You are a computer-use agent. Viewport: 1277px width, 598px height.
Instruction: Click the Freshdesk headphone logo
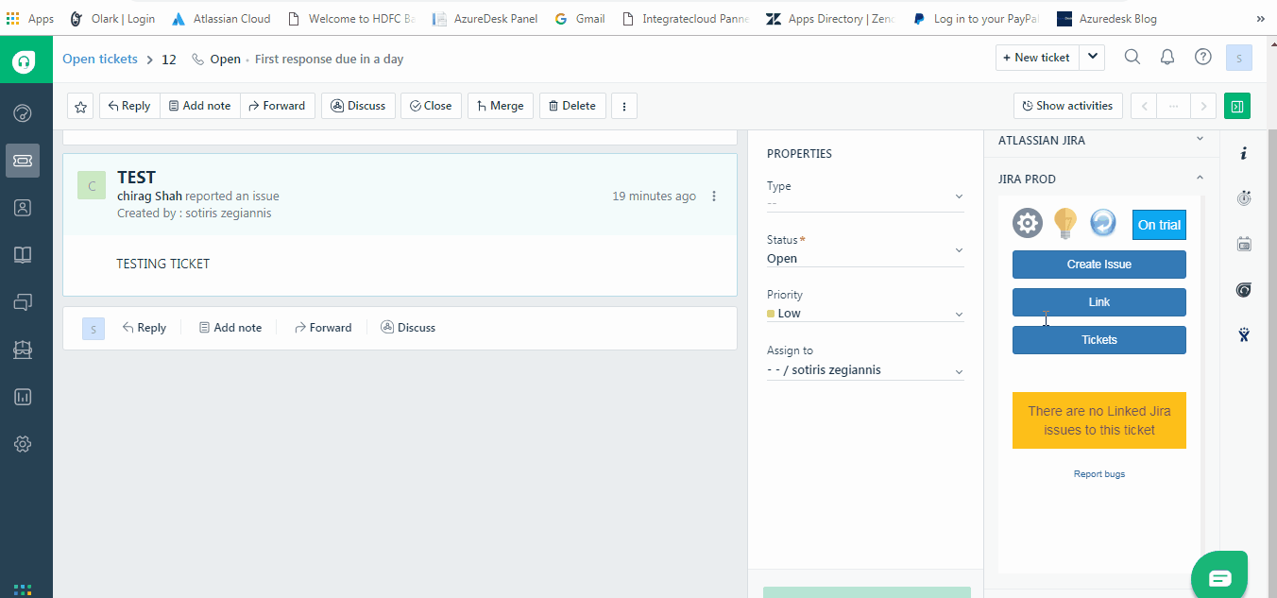click(x=24, y=62)
